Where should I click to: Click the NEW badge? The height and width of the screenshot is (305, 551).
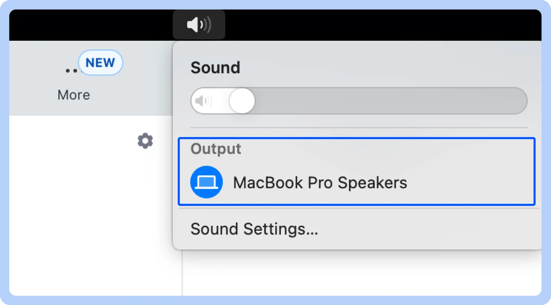point(100,62)
